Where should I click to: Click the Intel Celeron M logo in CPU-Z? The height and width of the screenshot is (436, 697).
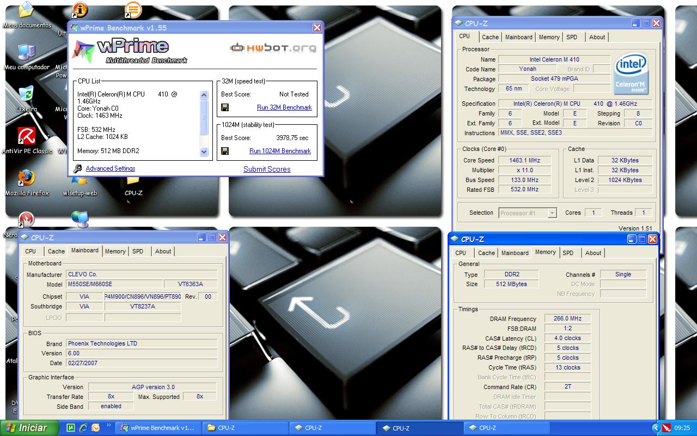click(631, 73)
